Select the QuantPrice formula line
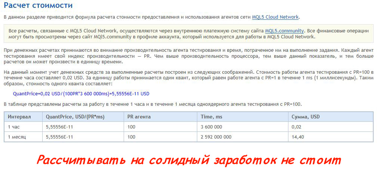This screenshot has width=377, height=181. click(81, 94)
